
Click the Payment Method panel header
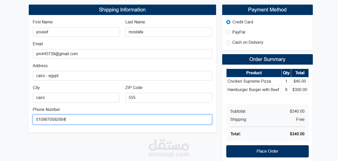(267, 10)
